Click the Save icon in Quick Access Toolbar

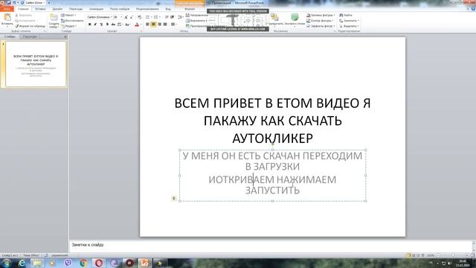(8, 3)
